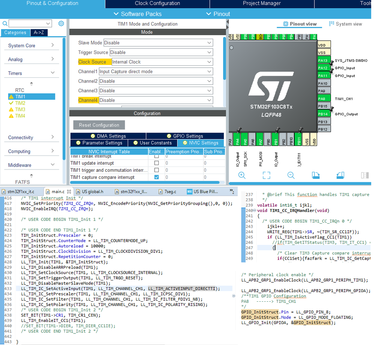Click the rotate clockwise icon under pinout
This screenshot has width=374, height=345.
[316, 175]
